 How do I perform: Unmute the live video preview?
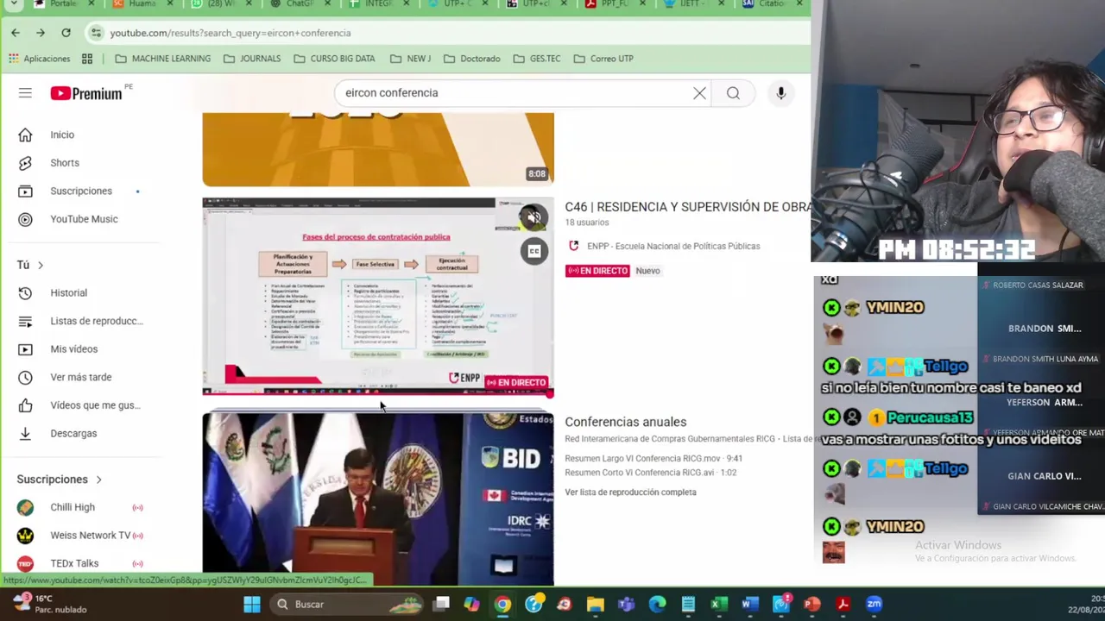coord(534,217)
